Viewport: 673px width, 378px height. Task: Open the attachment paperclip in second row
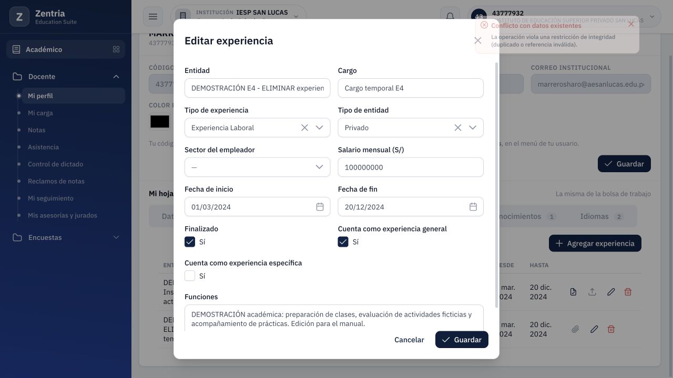[x=575, y=329]
